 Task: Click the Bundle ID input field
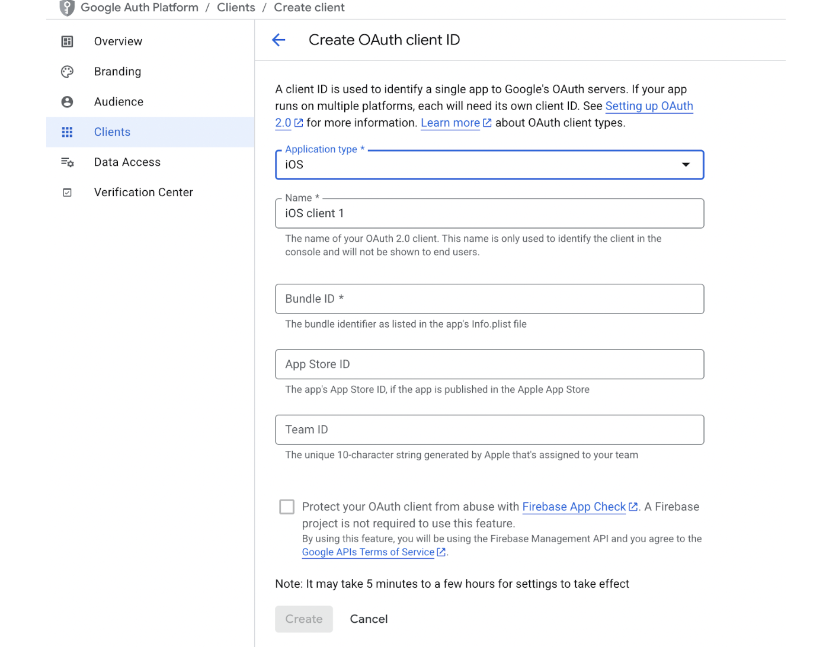[489, 299]
